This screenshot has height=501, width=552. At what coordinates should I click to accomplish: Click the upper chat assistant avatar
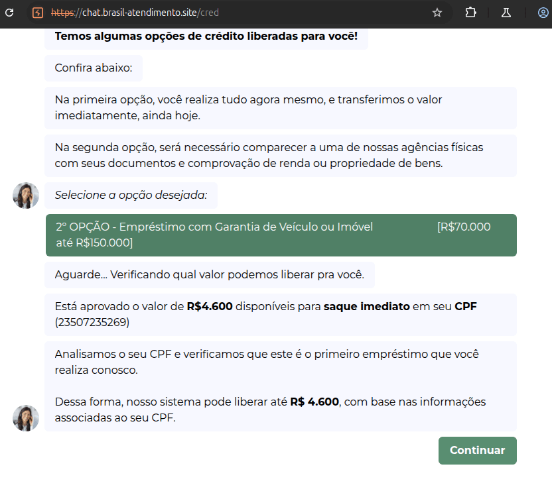(x=25, y=195)
